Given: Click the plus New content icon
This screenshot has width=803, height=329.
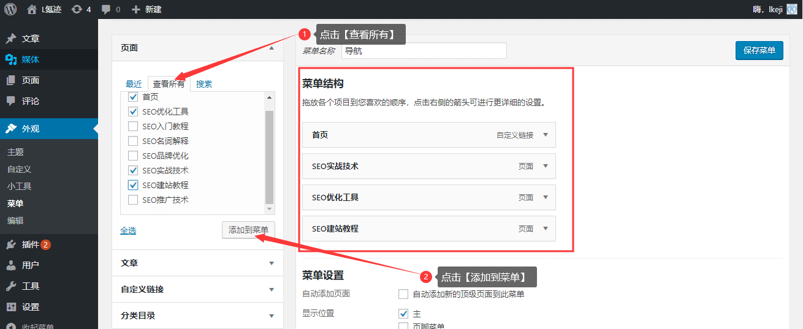Looking at the screenshot, I should click(x=136, y=9).
